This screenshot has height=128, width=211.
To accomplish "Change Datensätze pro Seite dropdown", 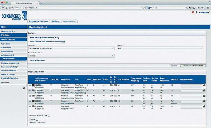I will click(47, 115).
